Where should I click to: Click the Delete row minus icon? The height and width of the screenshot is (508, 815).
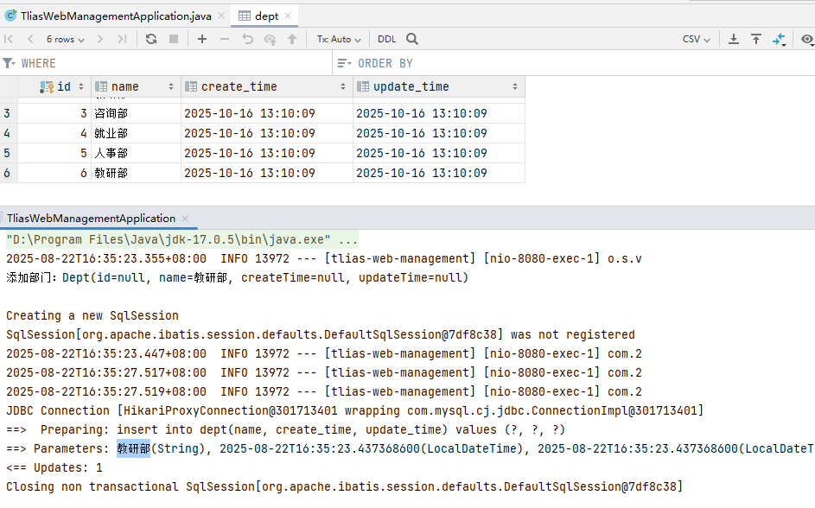click(x=225, y=39)
